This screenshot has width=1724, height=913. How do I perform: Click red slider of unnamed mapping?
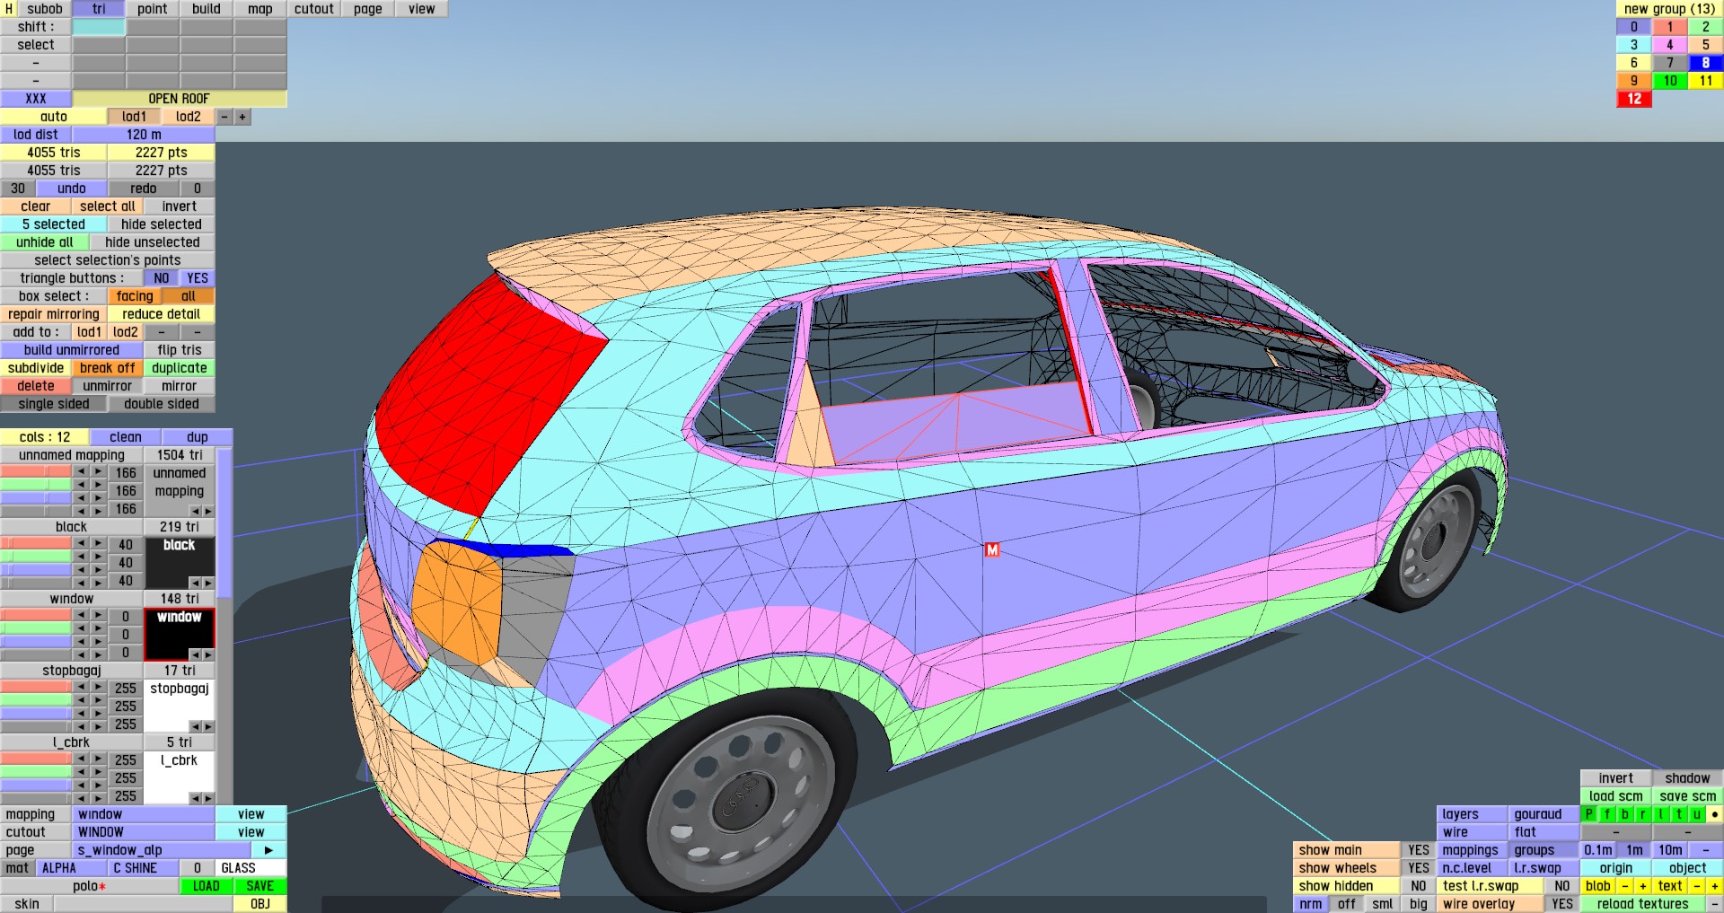tap(36, 472)
